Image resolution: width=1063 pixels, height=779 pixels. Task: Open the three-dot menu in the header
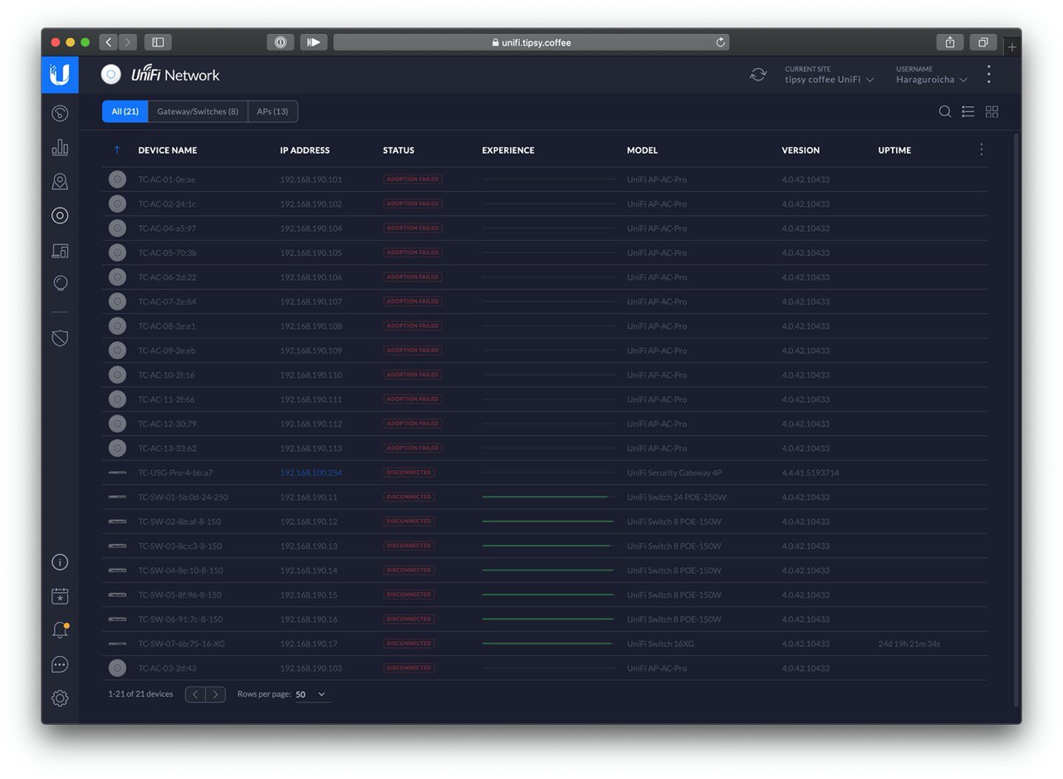988,75
